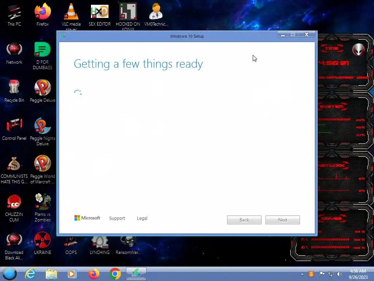Open the Start menu orb
This screenshot has width=374, height=281.
click(x=10, y=274)
